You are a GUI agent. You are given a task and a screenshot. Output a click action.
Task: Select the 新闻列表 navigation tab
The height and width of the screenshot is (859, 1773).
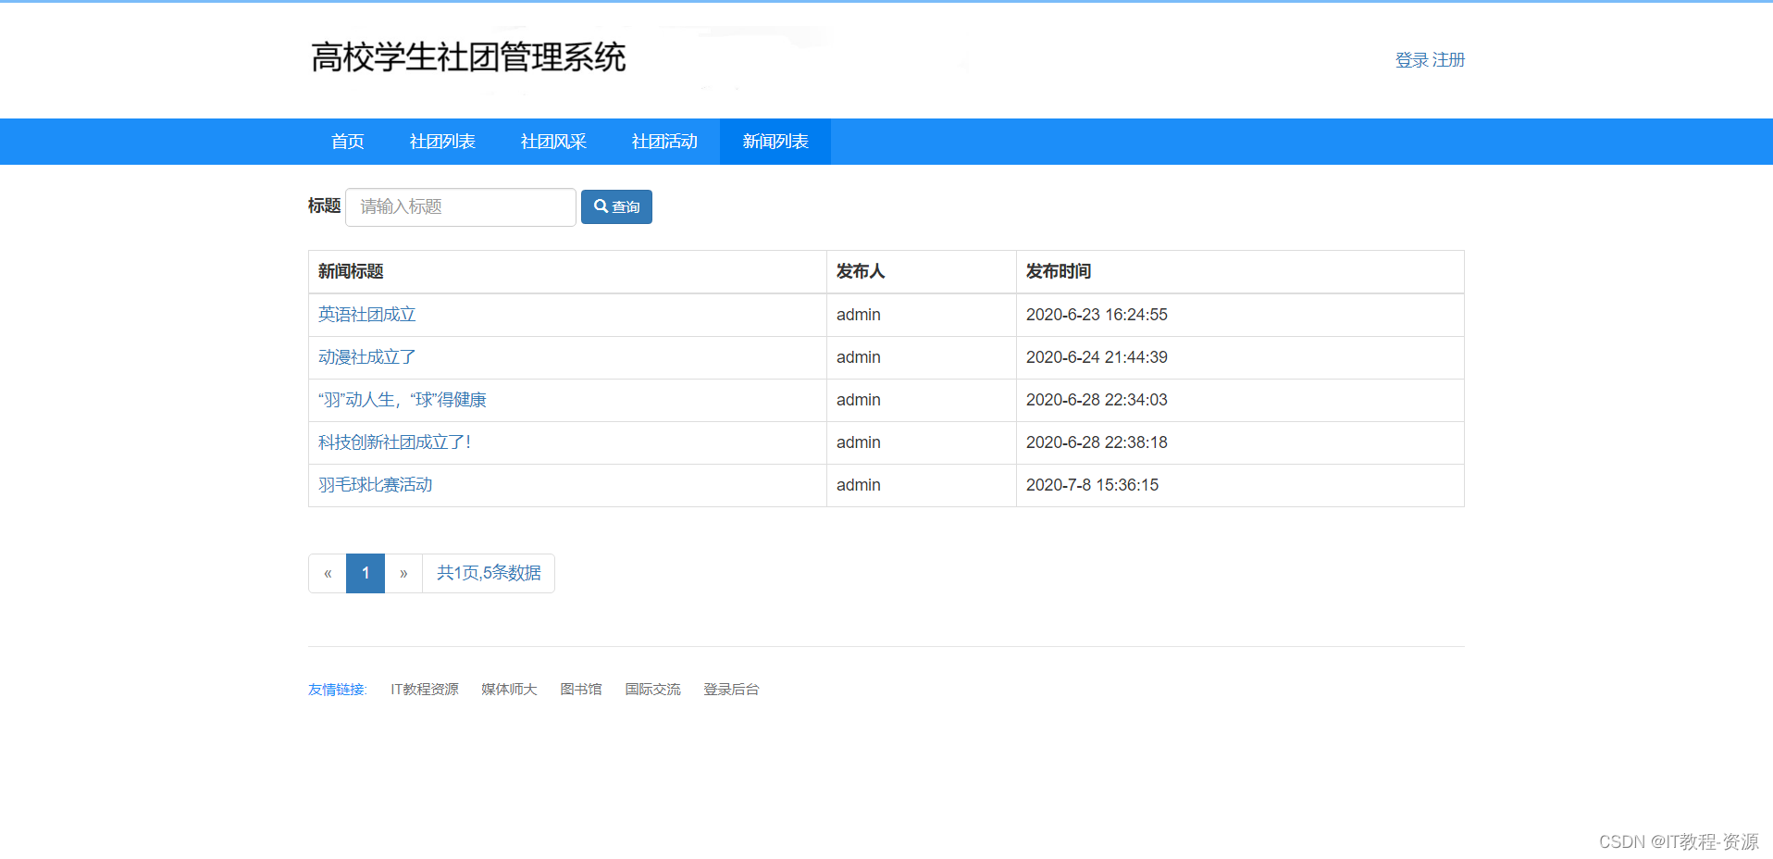click(775, 142)
